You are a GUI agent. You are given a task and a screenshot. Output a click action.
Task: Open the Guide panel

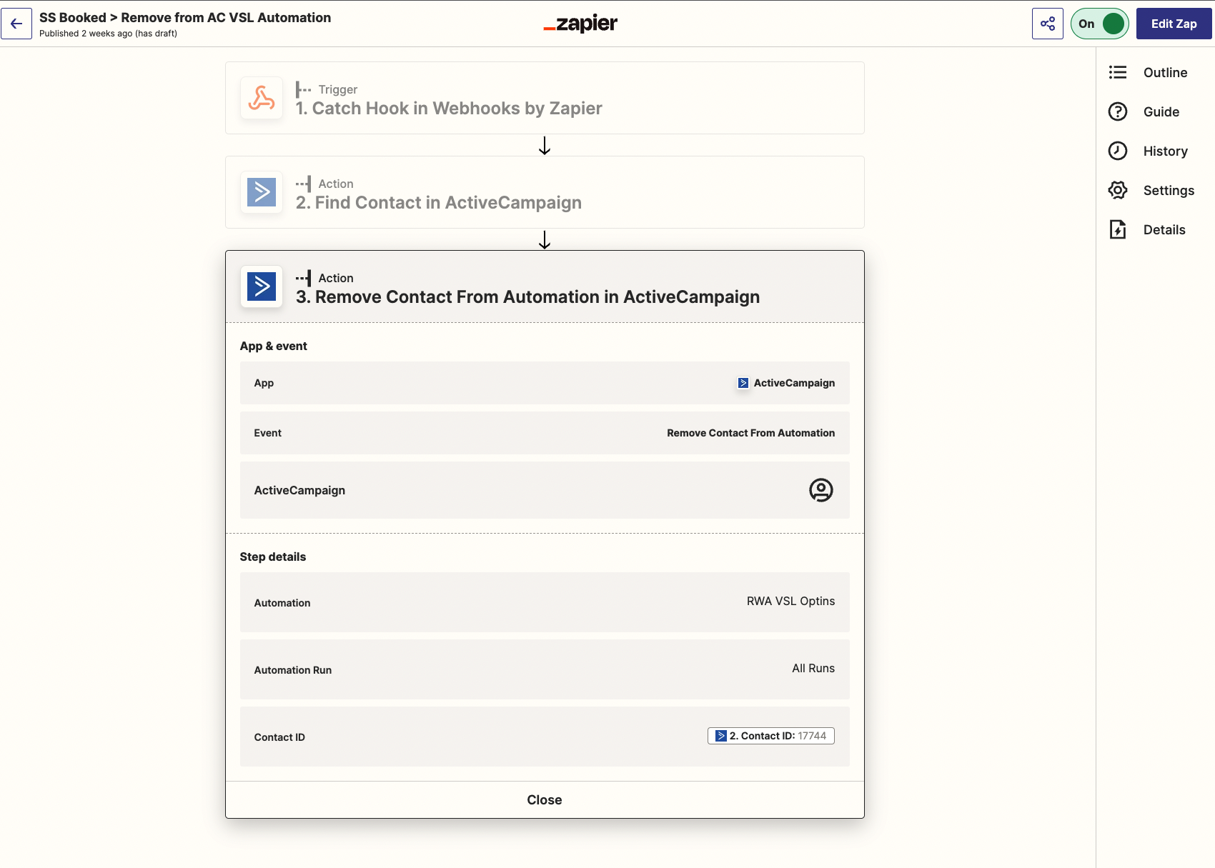(1161, 111)
